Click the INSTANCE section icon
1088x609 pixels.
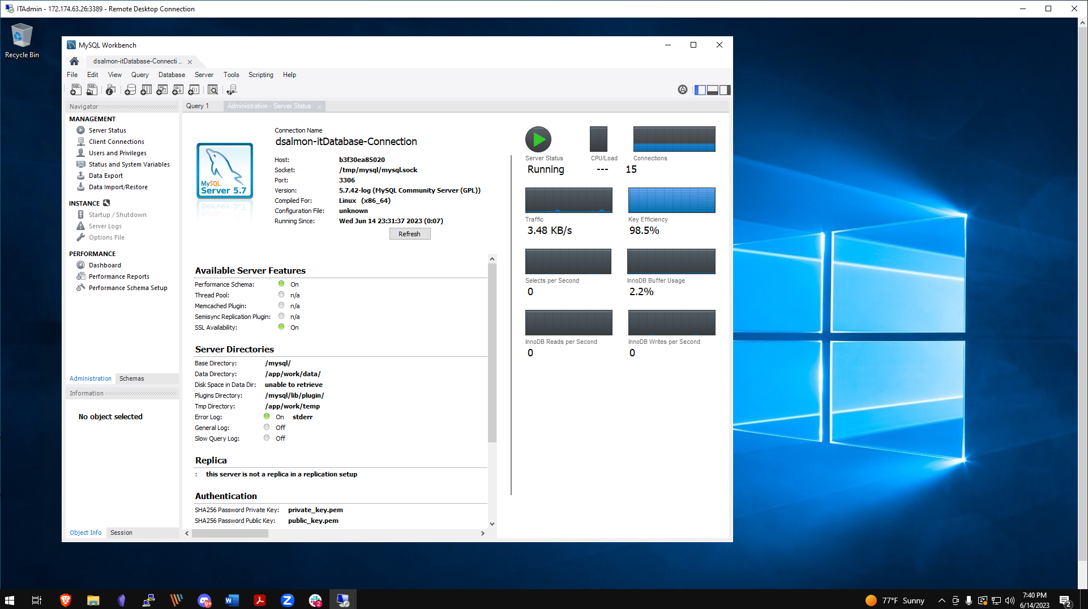click(x=106, y=203)
